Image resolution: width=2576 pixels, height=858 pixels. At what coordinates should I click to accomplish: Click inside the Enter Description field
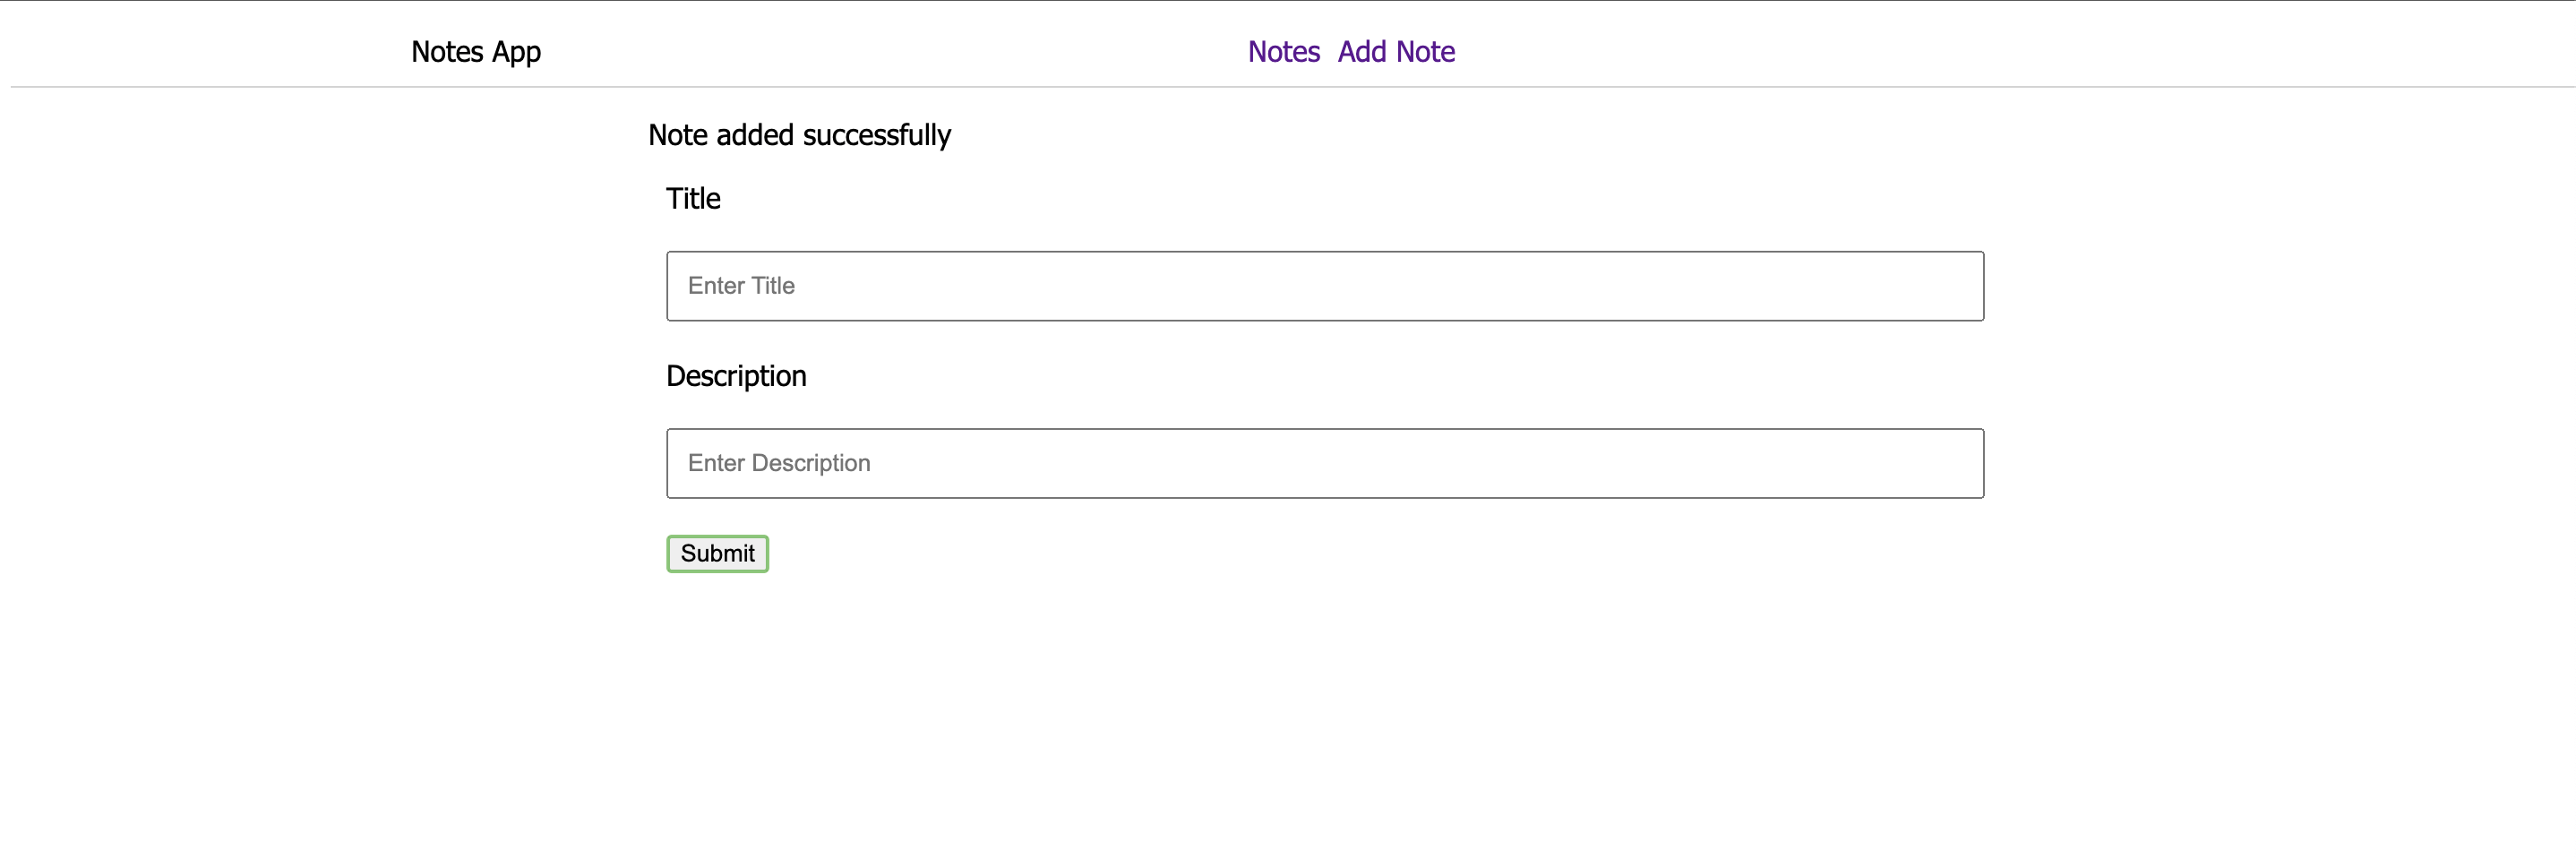(x=1324, y=462)
